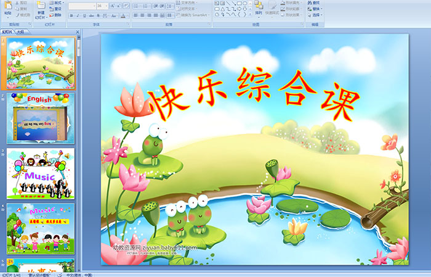431x277 pixels.
Task: Pick the straight line shape
Action: tap(228, 3)
